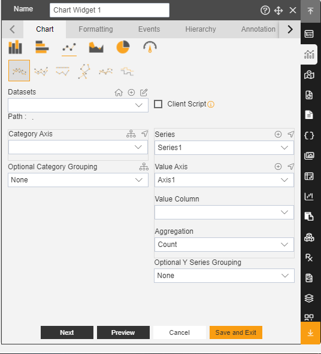
Task: Select the area chart type icon
Action: coord(96,47)
